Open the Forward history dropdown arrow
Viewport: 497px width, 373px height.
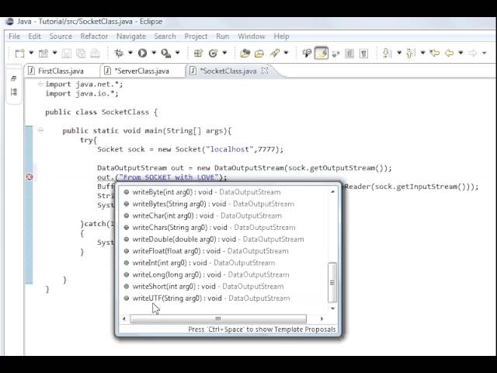[x=484, y=53]
